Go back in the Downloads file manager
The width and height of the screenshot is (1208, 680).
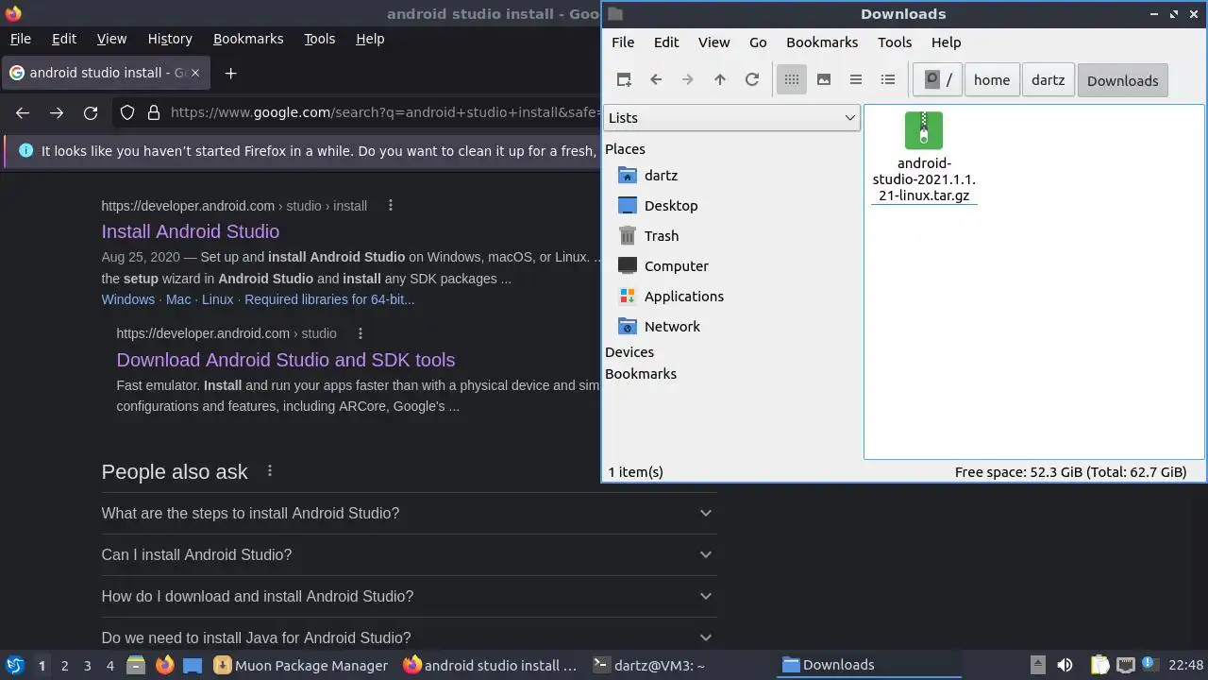coord(656,80)
